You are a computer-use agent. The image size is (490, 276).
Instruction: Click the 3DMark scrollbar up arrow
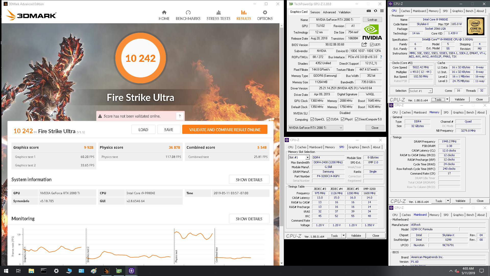281,26
